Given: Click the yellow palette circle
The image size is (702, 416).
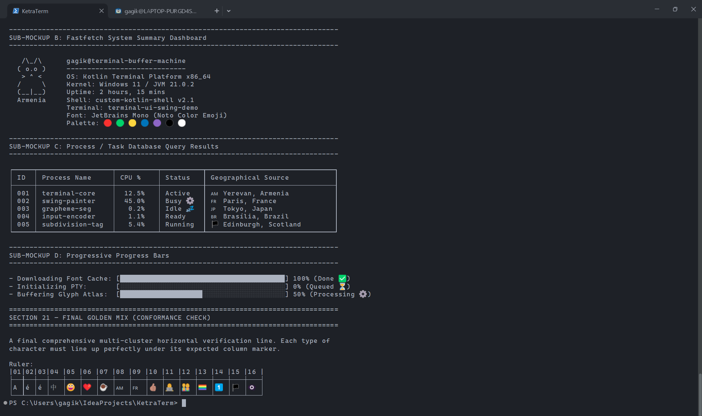Looking at the screenshot, I should (x=132, y=123).
